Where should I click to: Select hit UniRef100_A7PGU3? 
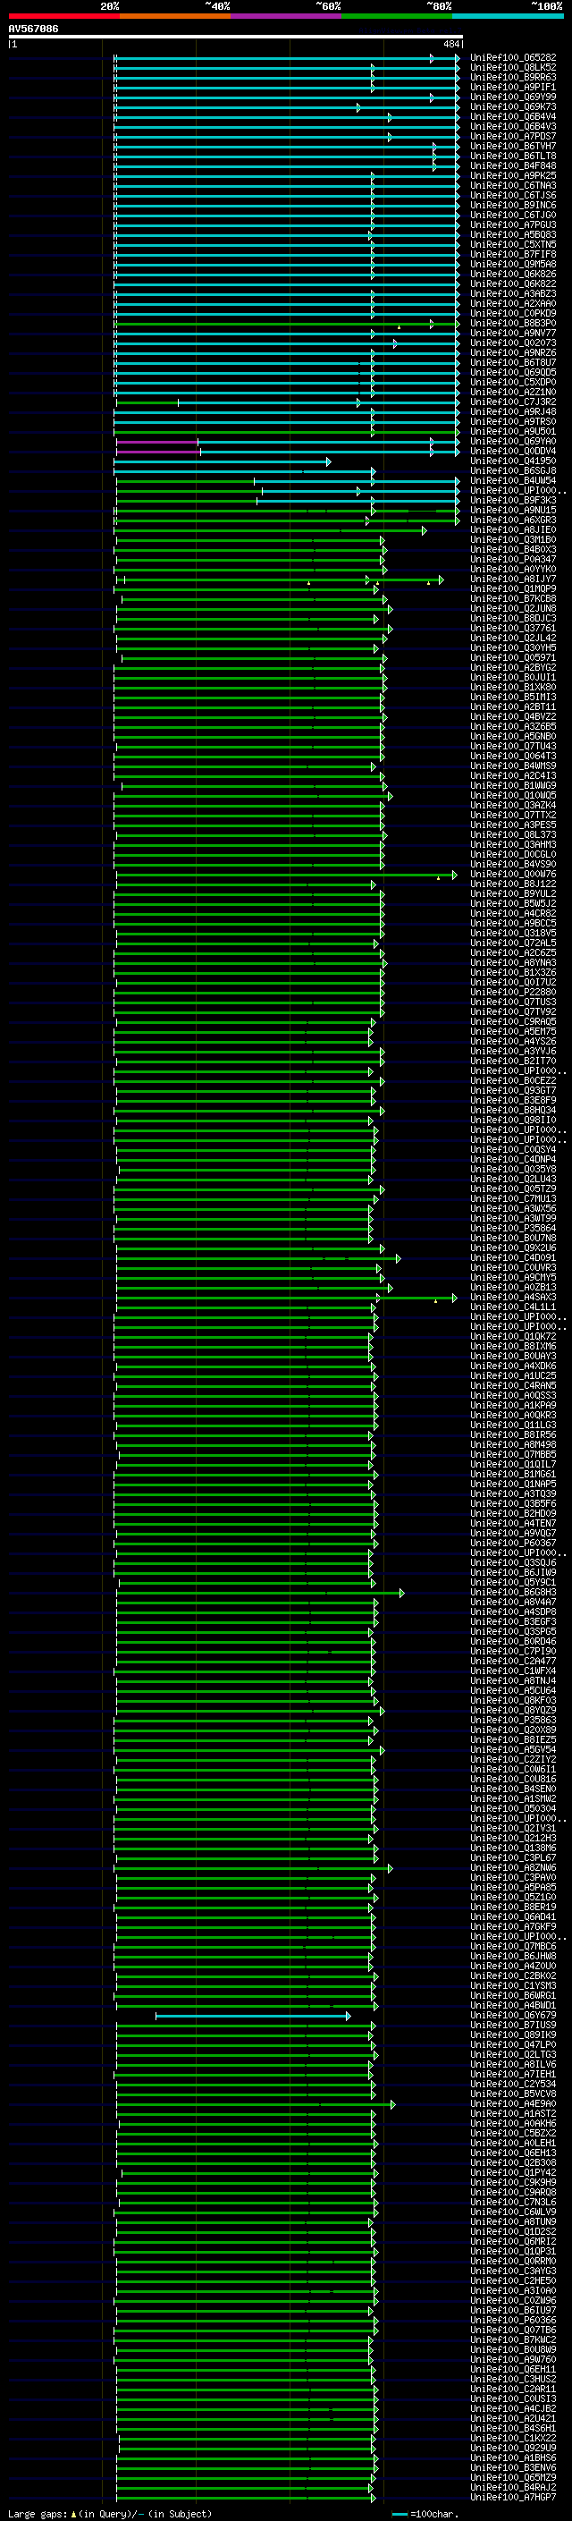click(513, 225)
